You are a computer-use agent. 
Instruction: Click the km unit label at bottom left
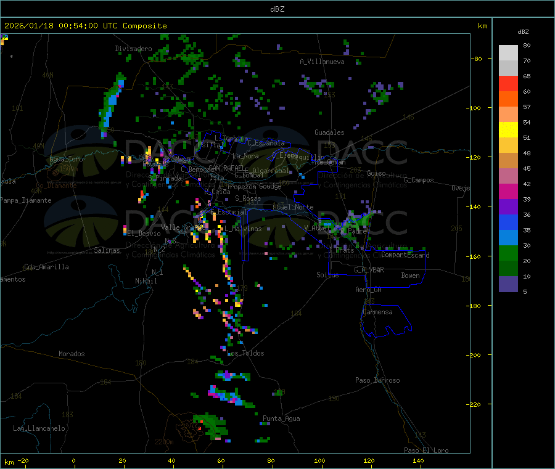coord(9,462)
